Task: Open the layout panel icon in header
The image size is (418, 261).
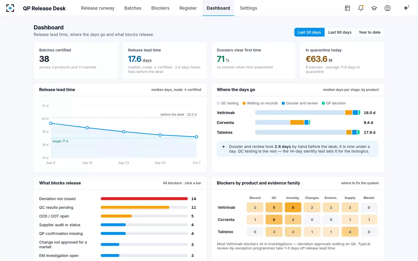Action: pos(347,8)
